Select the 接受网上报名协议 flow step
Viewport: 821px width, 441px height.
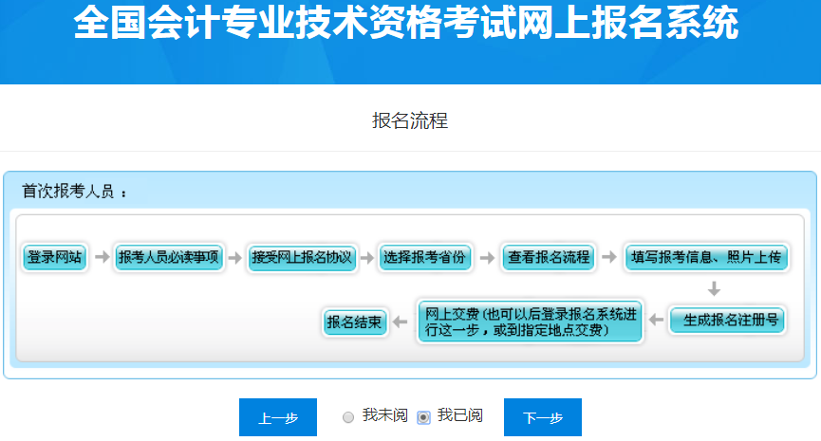(x=302, y=258)
